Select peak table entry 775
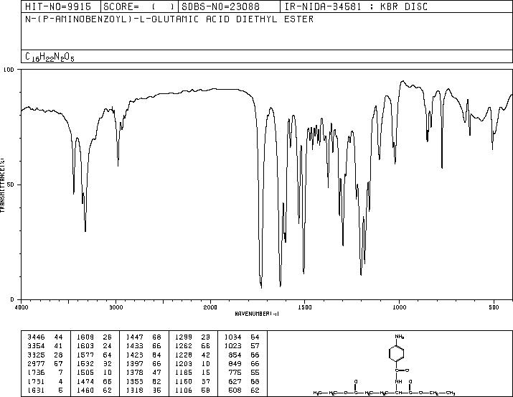The width and height of the screenshot is (513, 397). point(235,373)
